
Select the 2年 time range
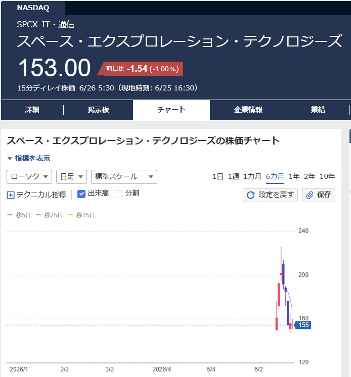[x=310, y=176]
